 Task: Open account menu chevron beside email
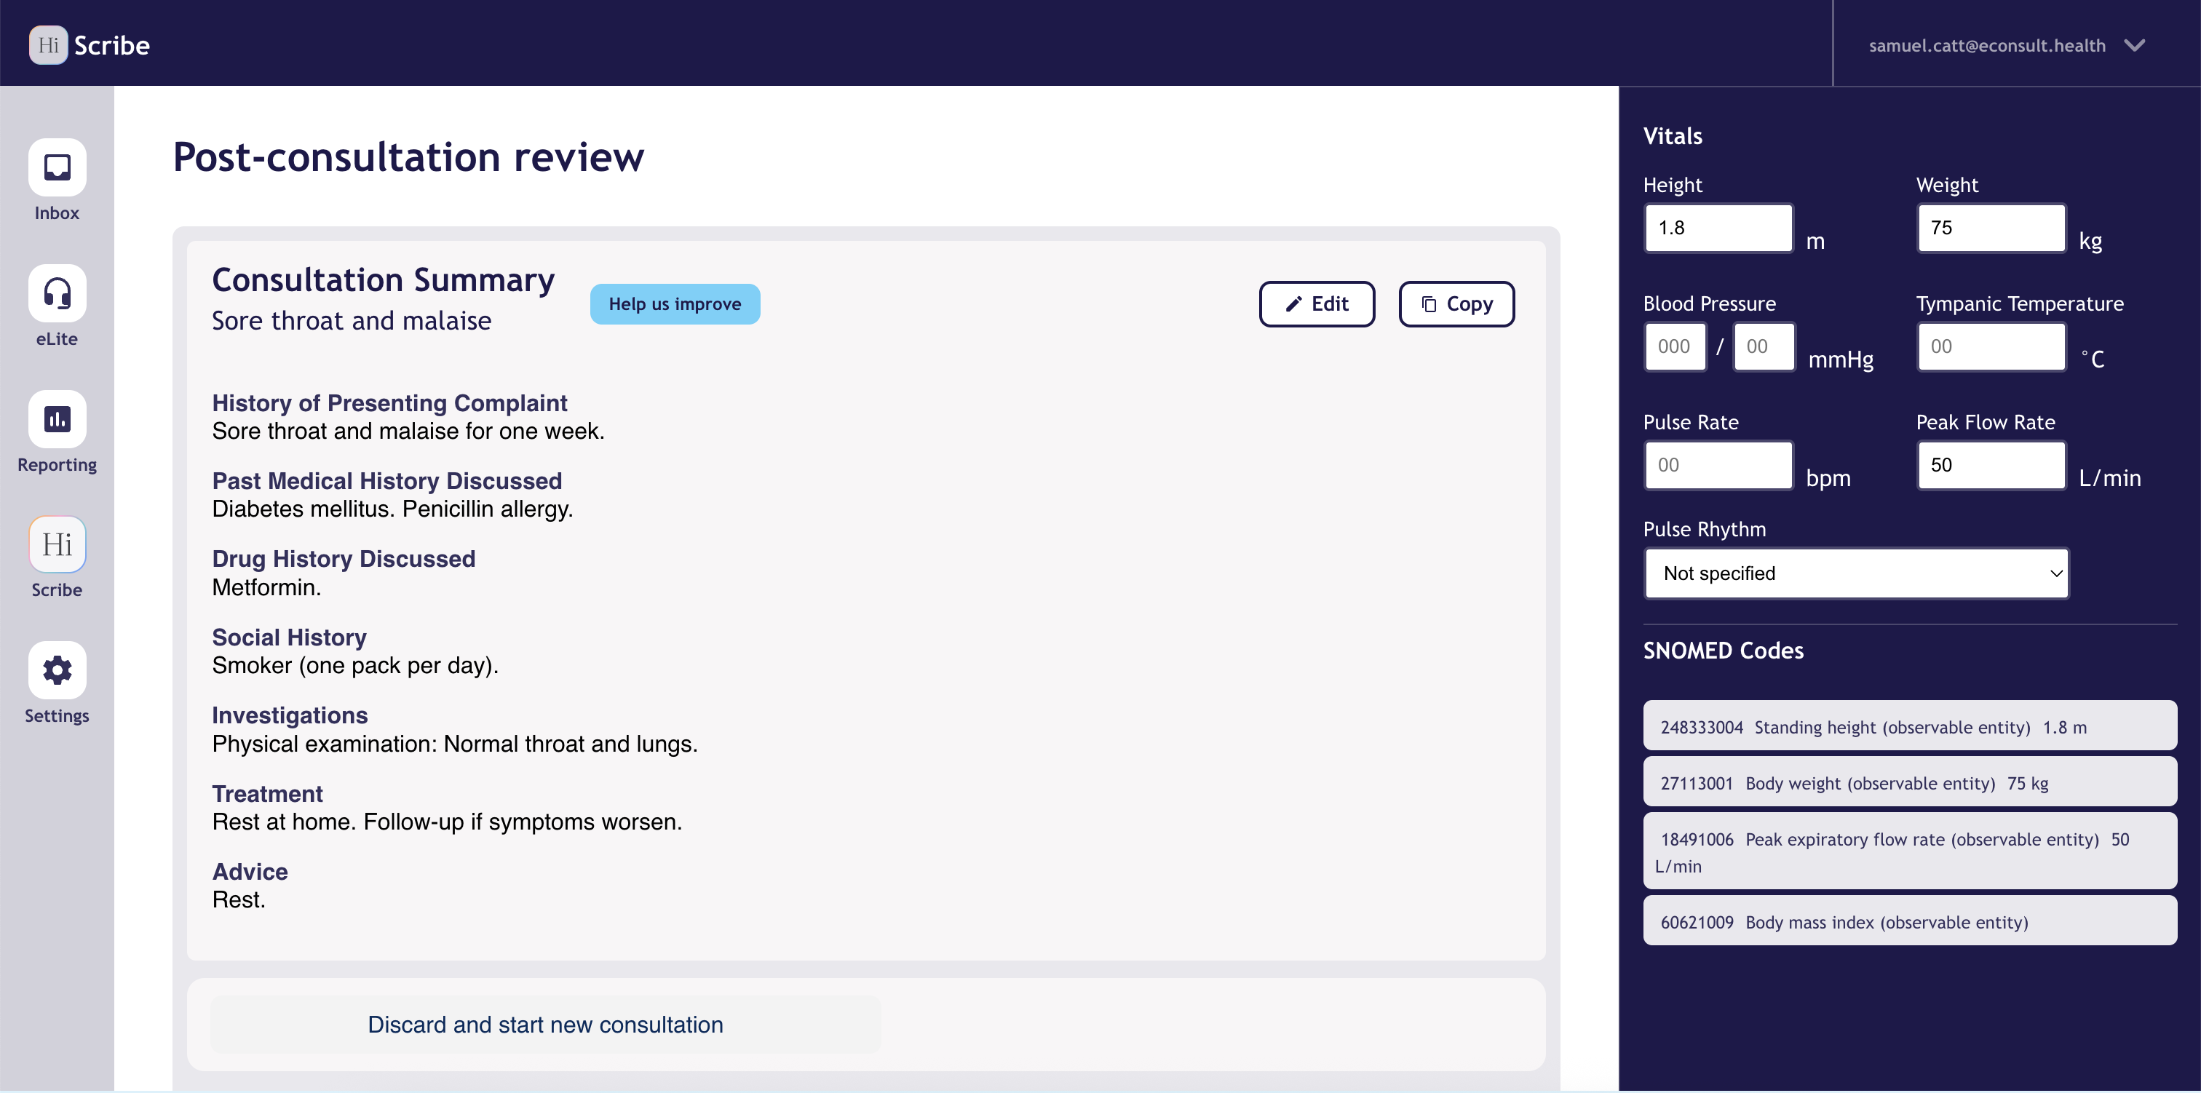point(2134,45)
